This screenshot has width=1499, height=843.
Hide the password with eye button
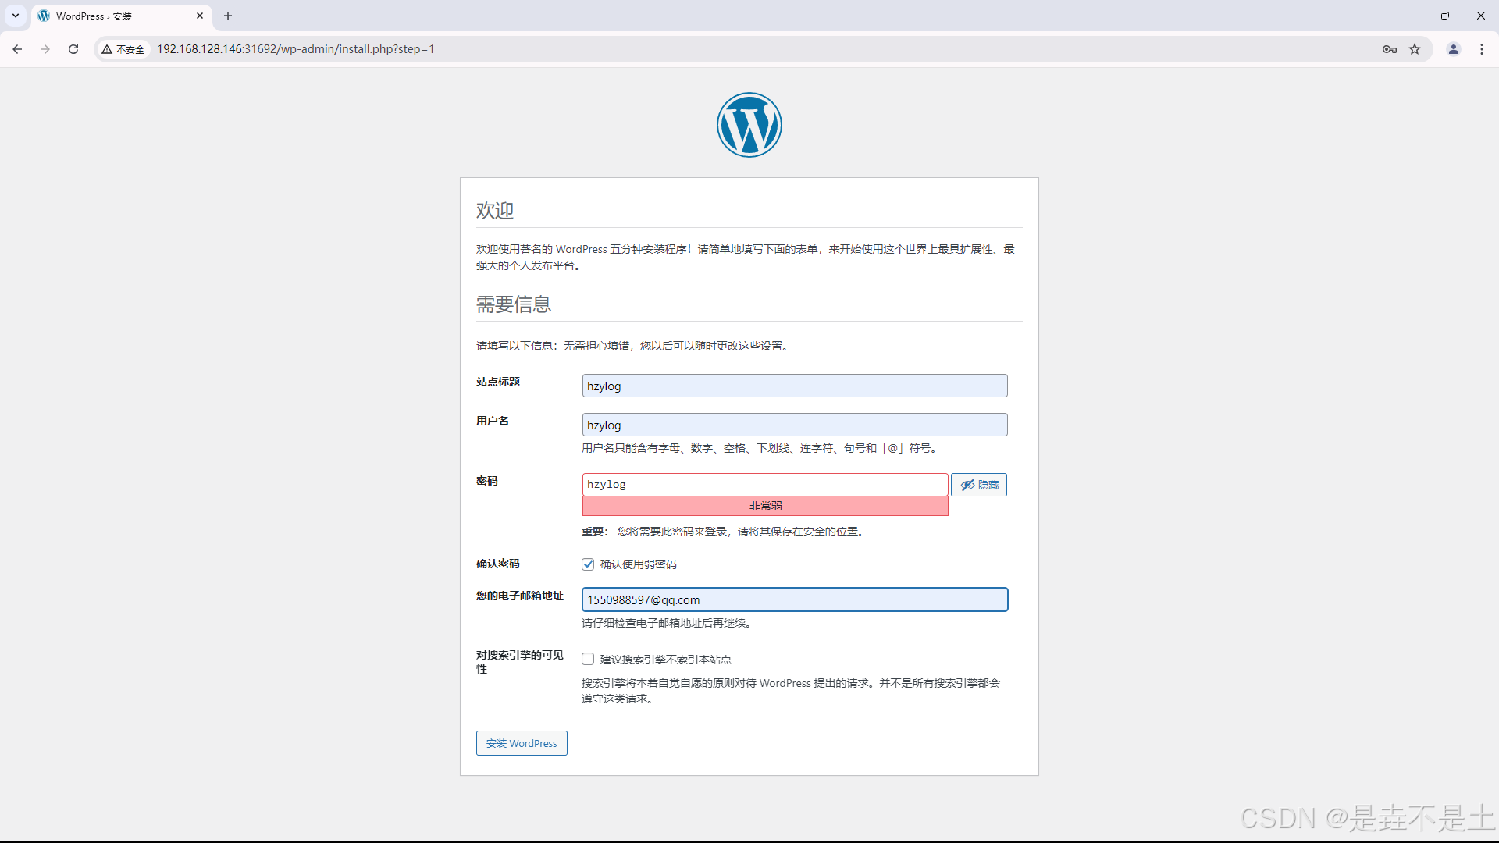(x=979, y=485)
